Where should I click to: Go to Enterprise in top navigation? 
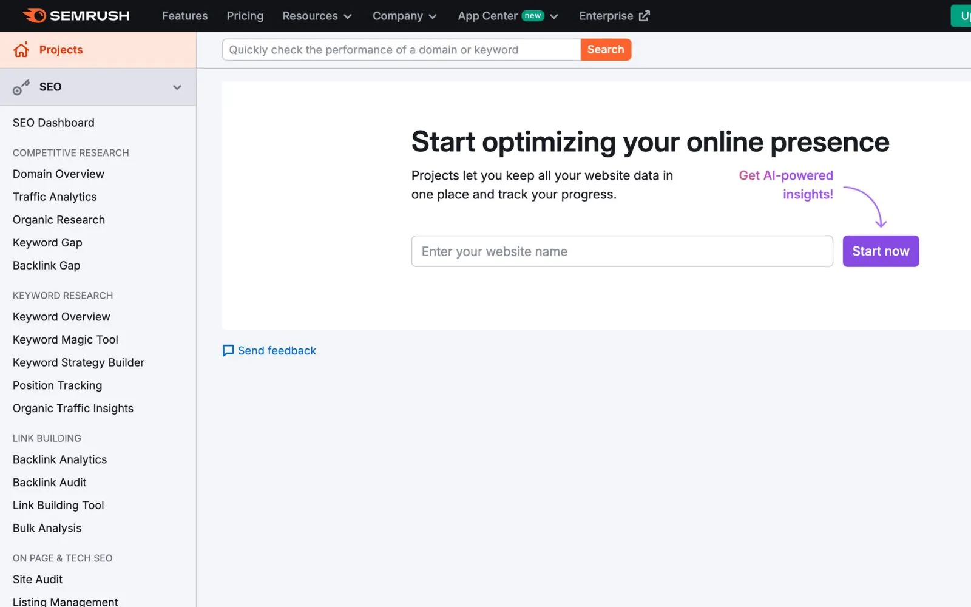click(614, 16)
